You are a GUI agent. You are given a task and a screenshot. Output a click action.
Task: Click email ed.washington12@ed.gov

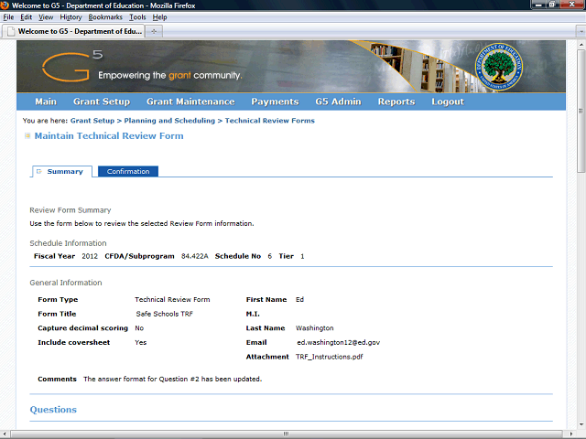pos(338,342)
